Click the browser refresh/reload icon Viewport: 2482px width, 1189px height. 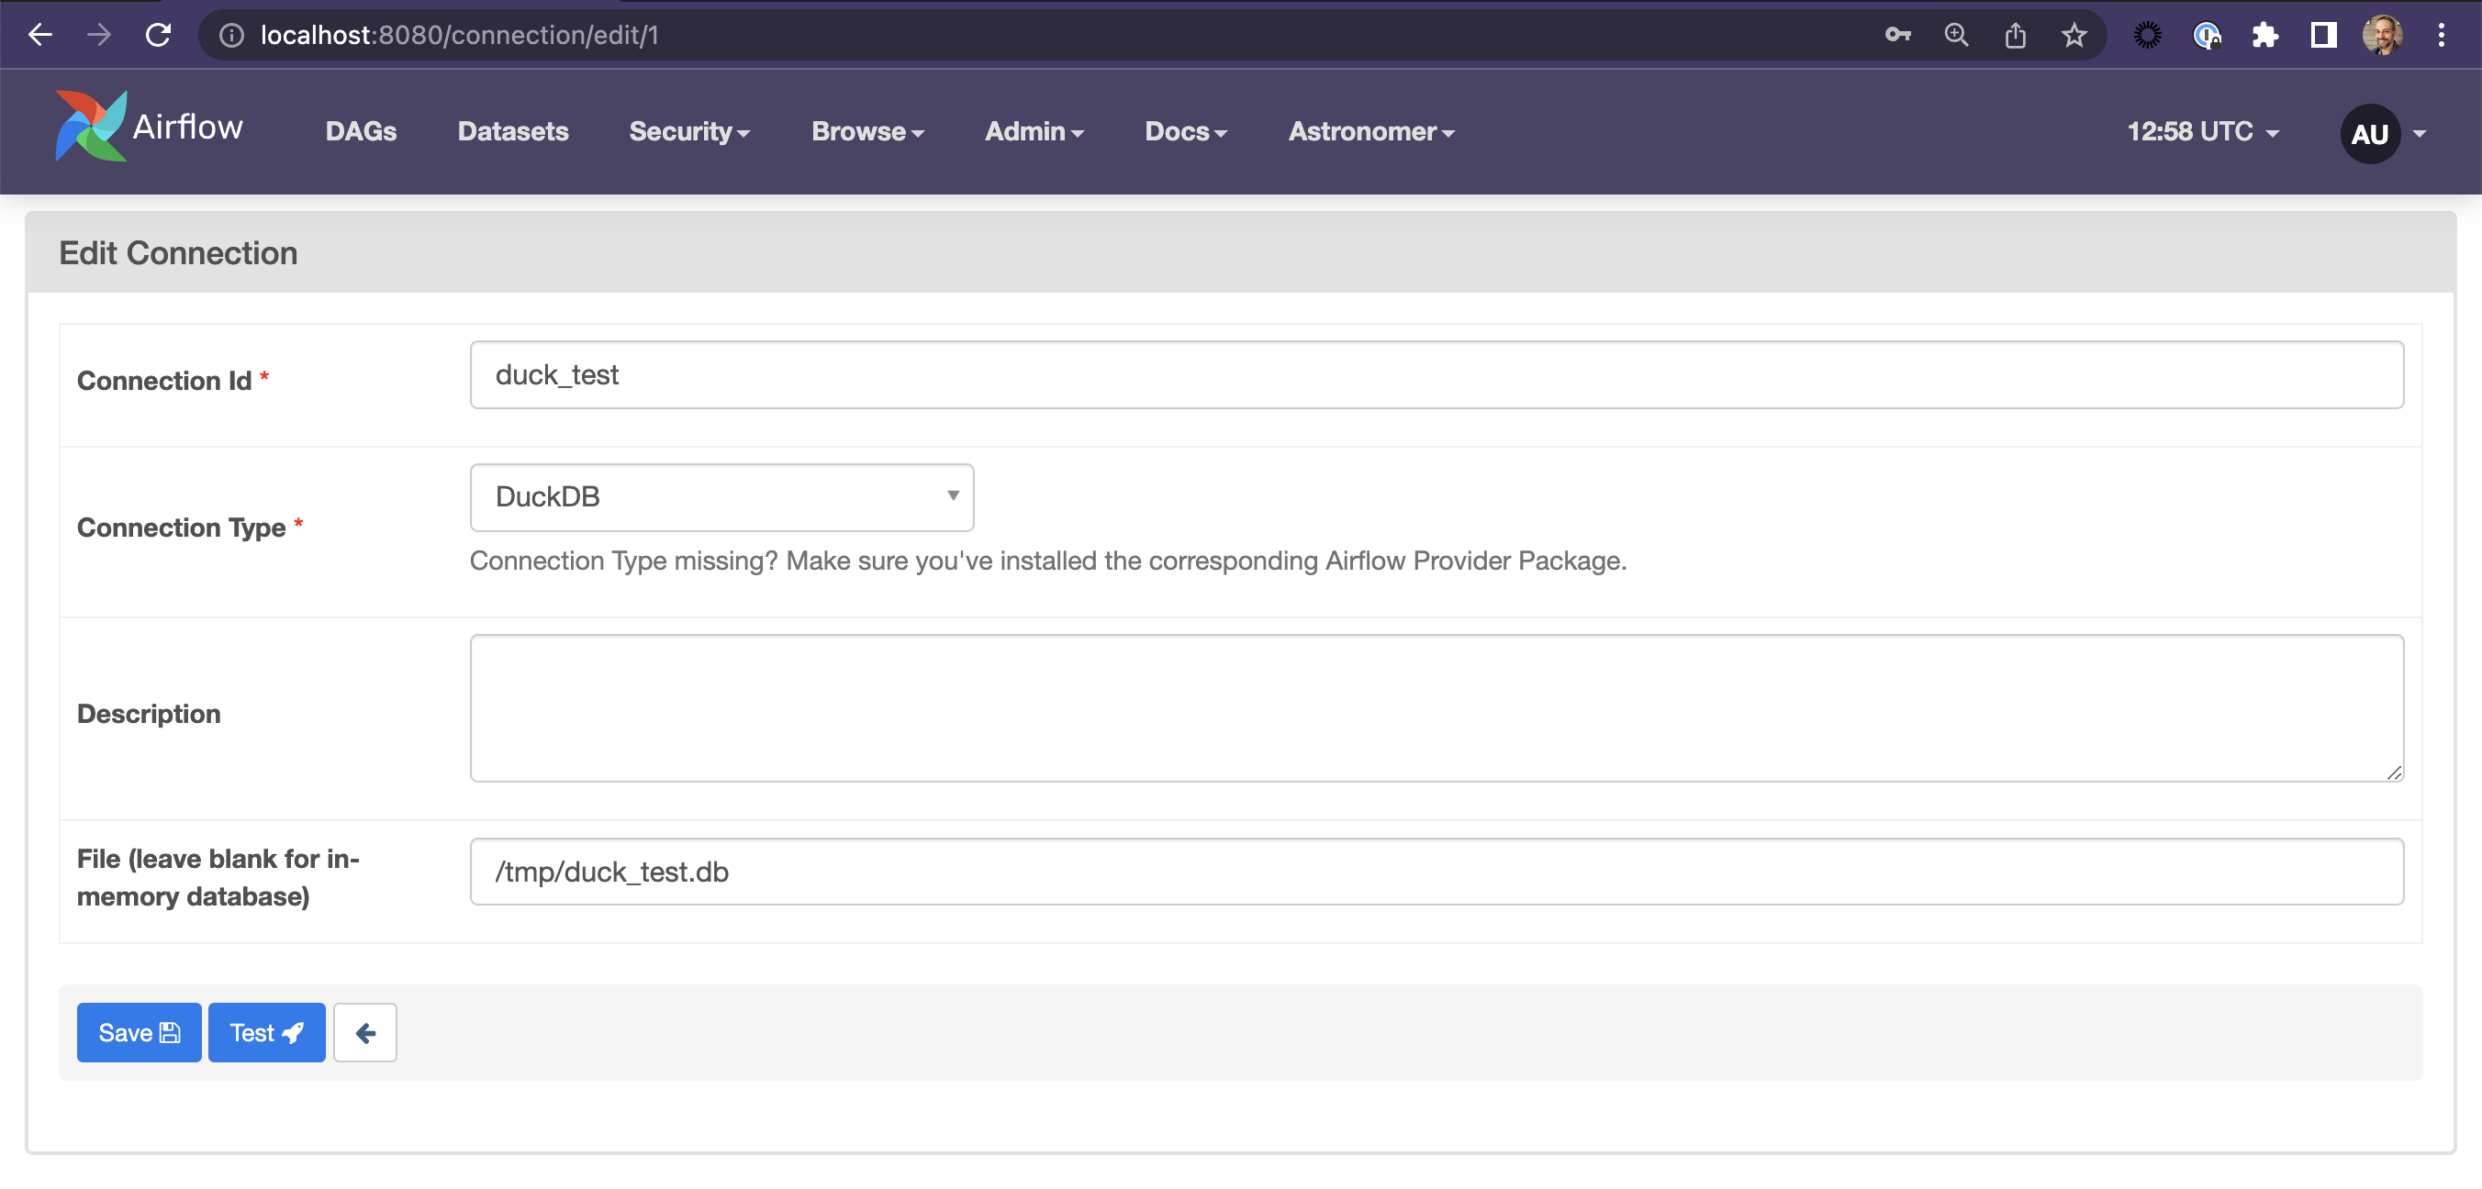(158, 35)
